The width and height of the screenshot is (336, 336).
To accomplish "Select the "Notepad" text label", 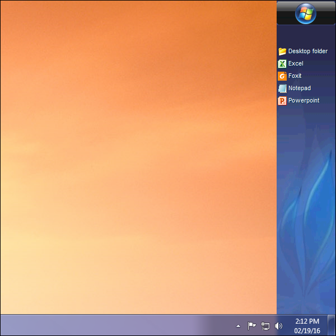I will pyautogui.click(x=300, y=88).
